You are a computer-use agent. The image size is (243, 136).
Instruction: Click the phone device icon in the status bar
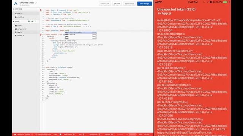click(x=36, y=134)
